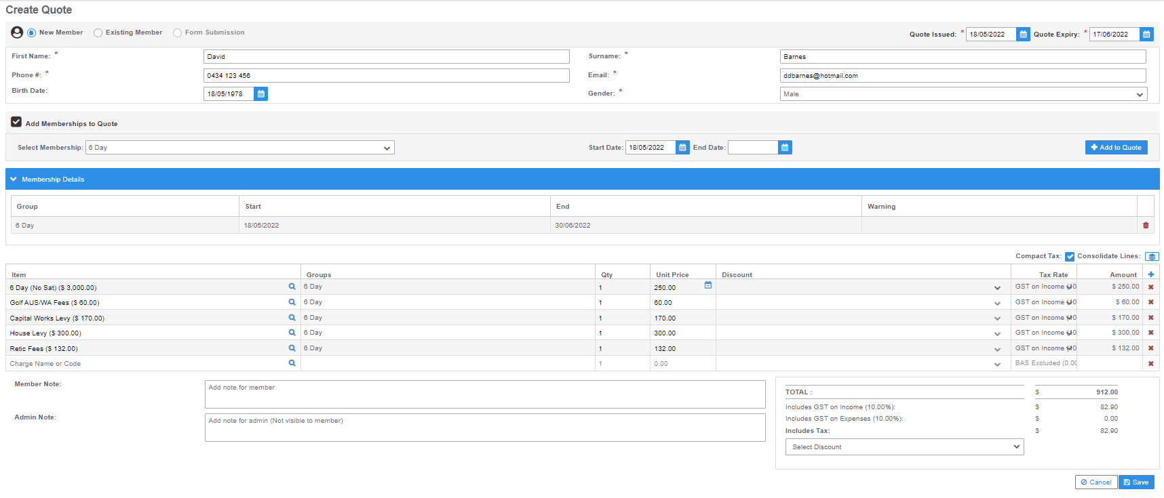Click the Consolidate Lines icon
Image resolution: width=1164 pixels, height=498 pixels.
coord(1152,256)
